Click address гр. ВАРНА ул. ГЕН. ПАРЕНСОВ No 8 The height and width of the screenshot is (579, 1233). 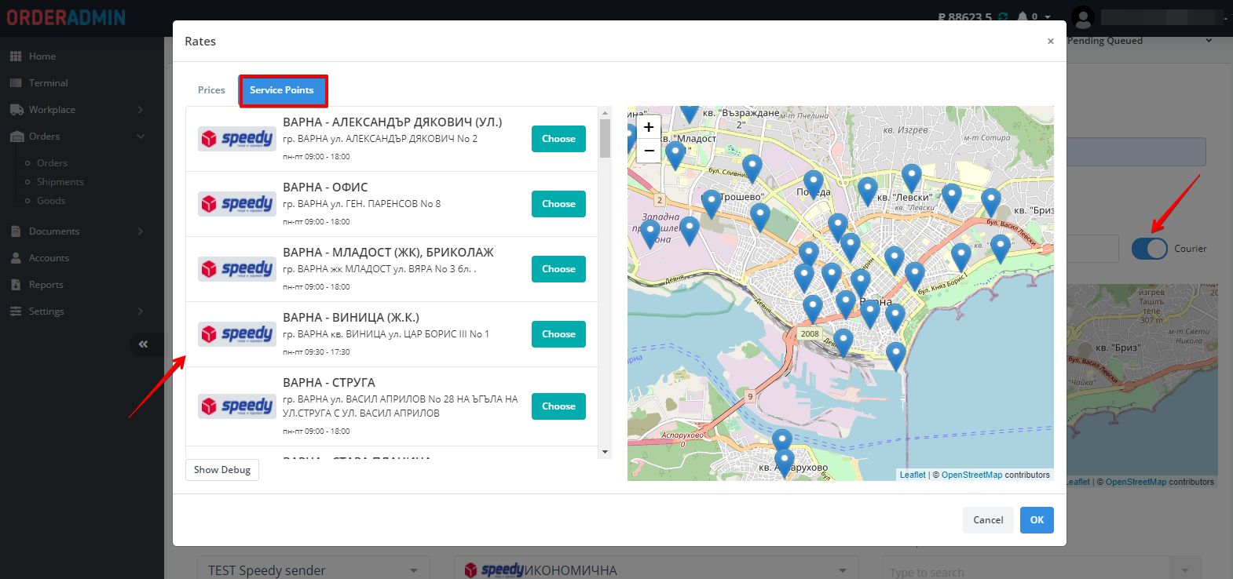[361, 204]
